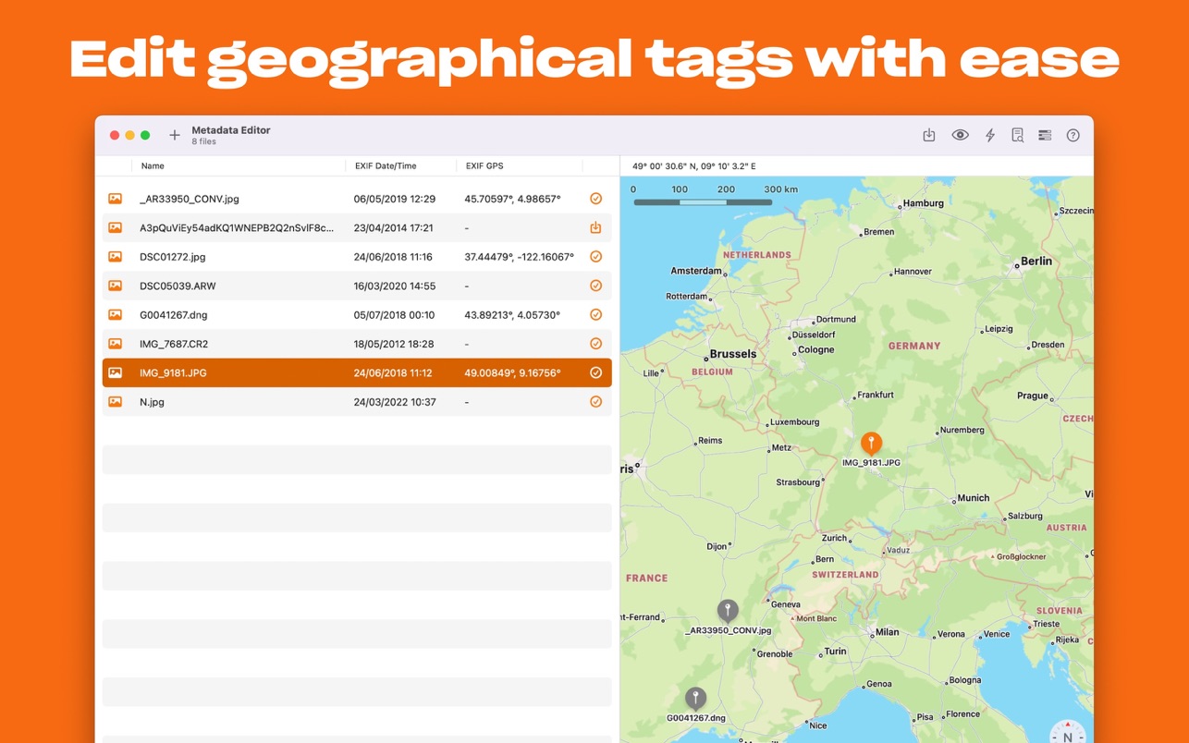
Task: Click the orange IMG_9181.JPG map pin
Action: point(871,444)
